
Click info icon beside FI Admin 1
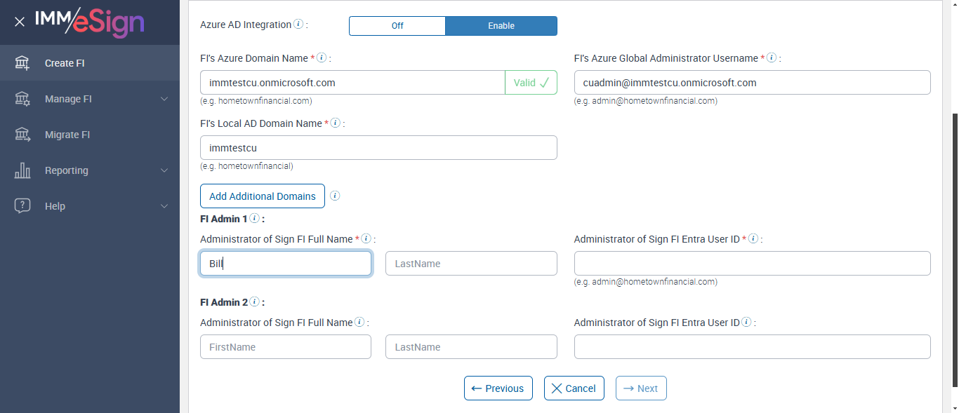tap(254, 219)
